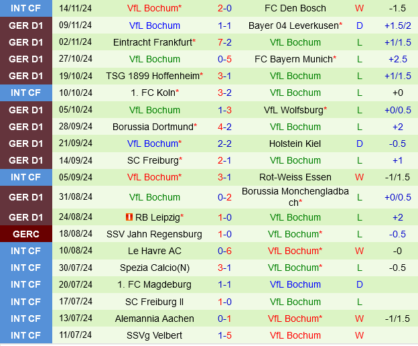The height and width of the screenshot is (346, 418).
Task: Click the red card icon beside RB Leipzig
Action: click(127, 217)
